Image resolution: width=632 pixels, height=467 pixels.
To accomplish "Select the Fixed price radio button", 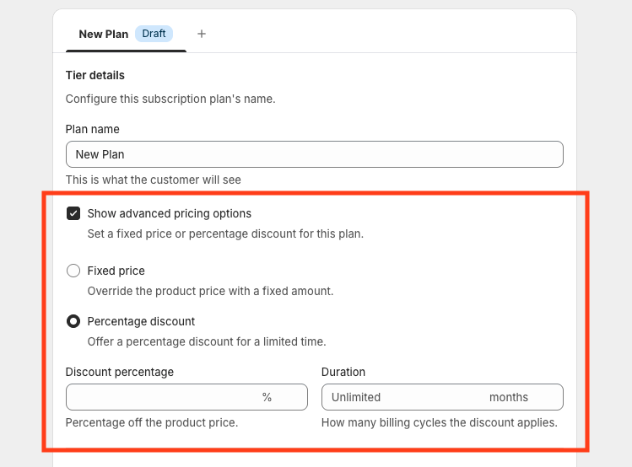I will coord(73,271).
